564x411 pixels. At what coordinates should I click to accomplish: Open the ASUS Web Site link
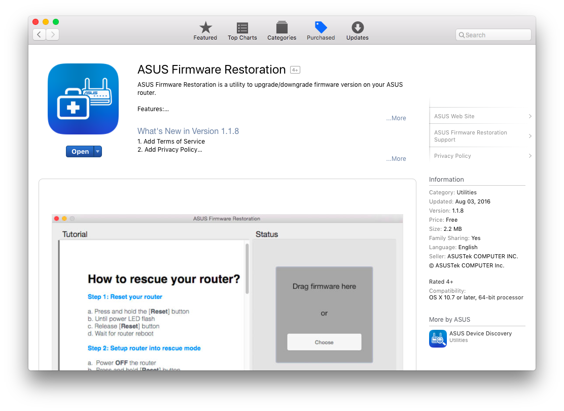coord(454,116)
